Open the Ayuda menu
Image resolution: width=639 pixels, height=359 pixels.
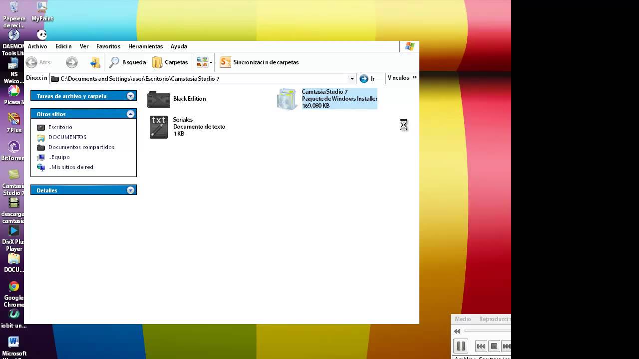[179, 46]
